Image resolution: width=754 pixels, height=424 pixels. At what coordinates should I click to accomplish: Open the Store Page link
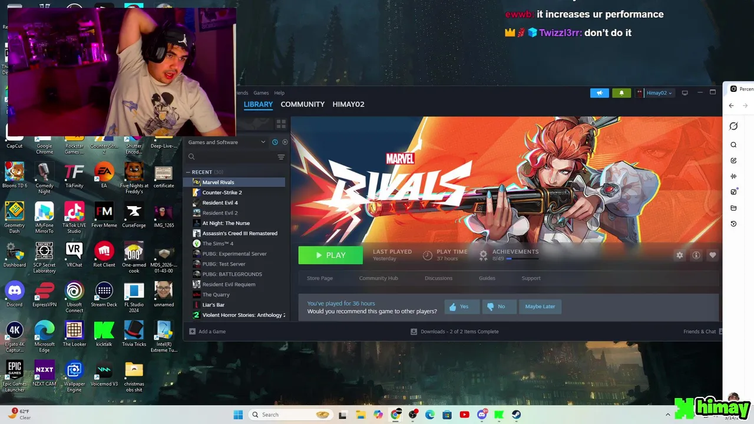(320, 278)
